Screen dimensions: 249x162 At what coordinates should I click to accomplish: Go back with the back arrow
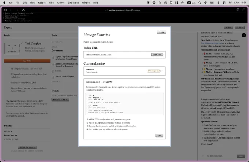point(11,10)
